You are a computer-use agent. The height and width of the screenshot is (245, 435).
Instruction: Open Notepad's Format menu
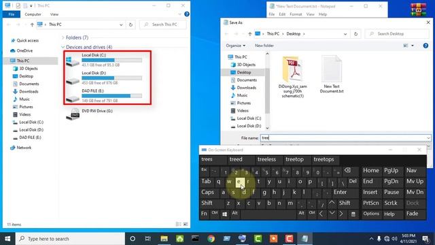(296, 14)
